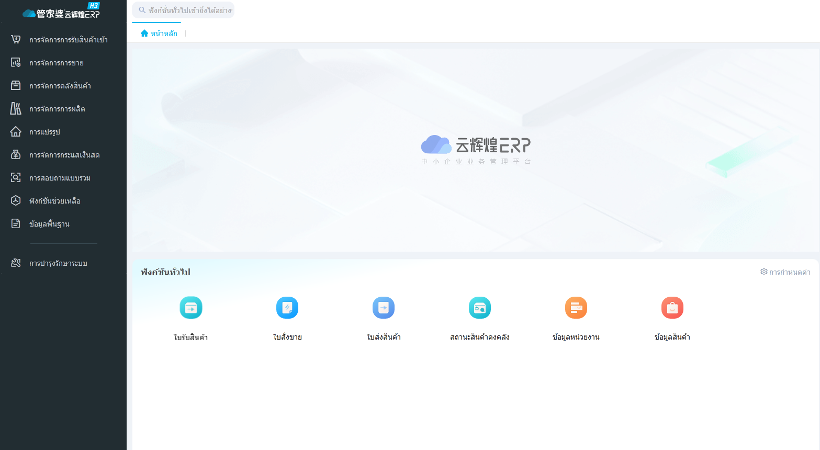The width and height of the screenshot is (820, 450).
Task: Expand the การจัดการการผลิต sidebar section
Action: (57, 109)
